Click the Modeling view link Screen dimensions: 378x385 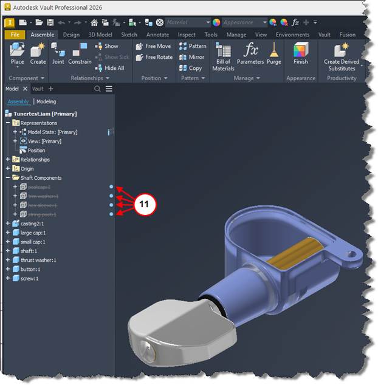coord(46,101)
